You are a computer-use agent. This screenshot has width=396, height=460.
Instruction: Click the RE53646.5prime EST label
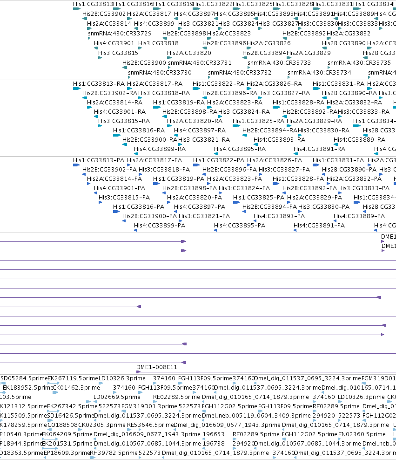(x=150, y=425)
